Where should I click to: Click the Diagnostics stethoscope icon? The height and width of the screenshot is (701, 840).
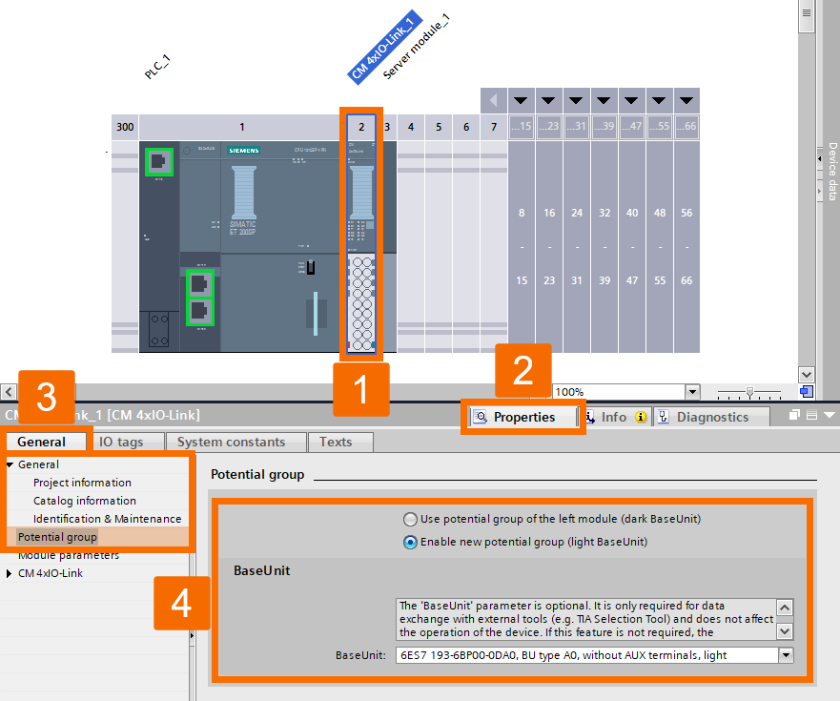coord(664,417)
